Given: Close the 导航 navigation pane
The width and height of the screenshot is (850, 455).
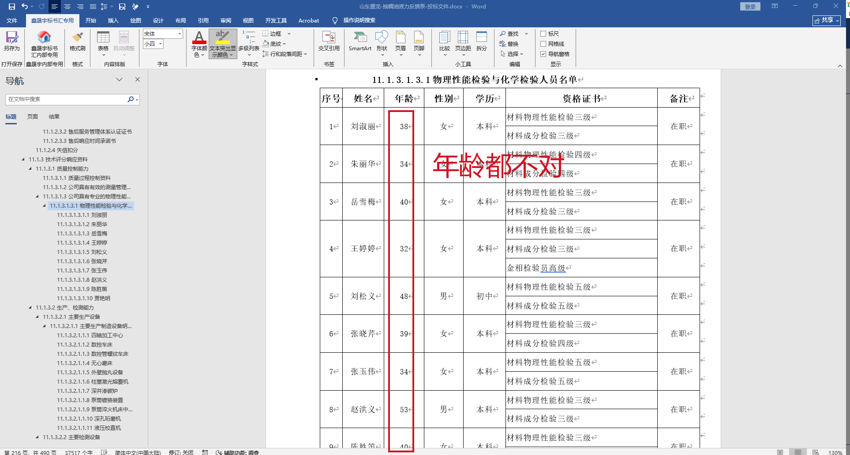Looking at the screenshot, I should [138, 79].
